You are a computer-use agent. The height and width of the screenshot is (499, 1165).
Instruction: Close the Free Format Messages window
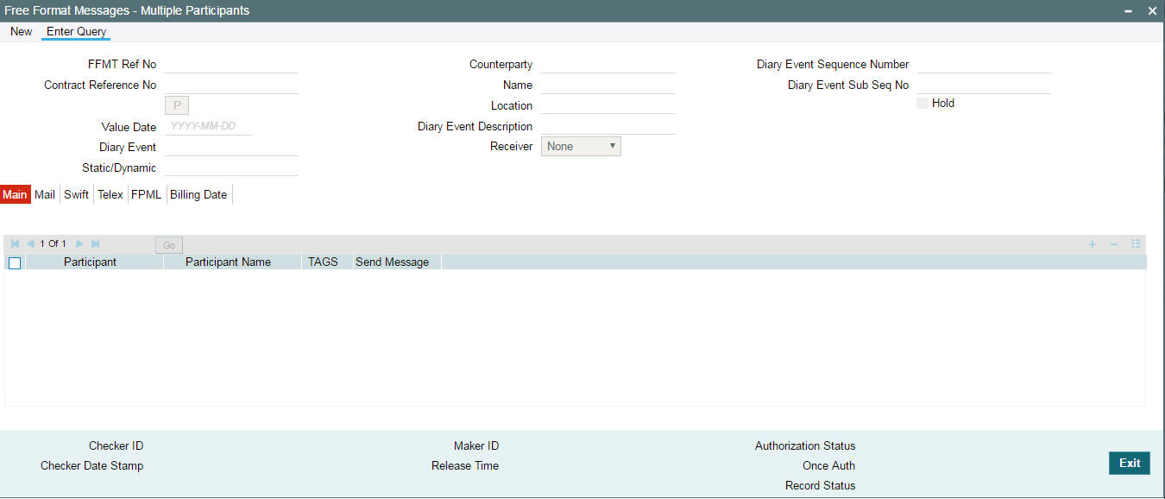coord(1151,11)
